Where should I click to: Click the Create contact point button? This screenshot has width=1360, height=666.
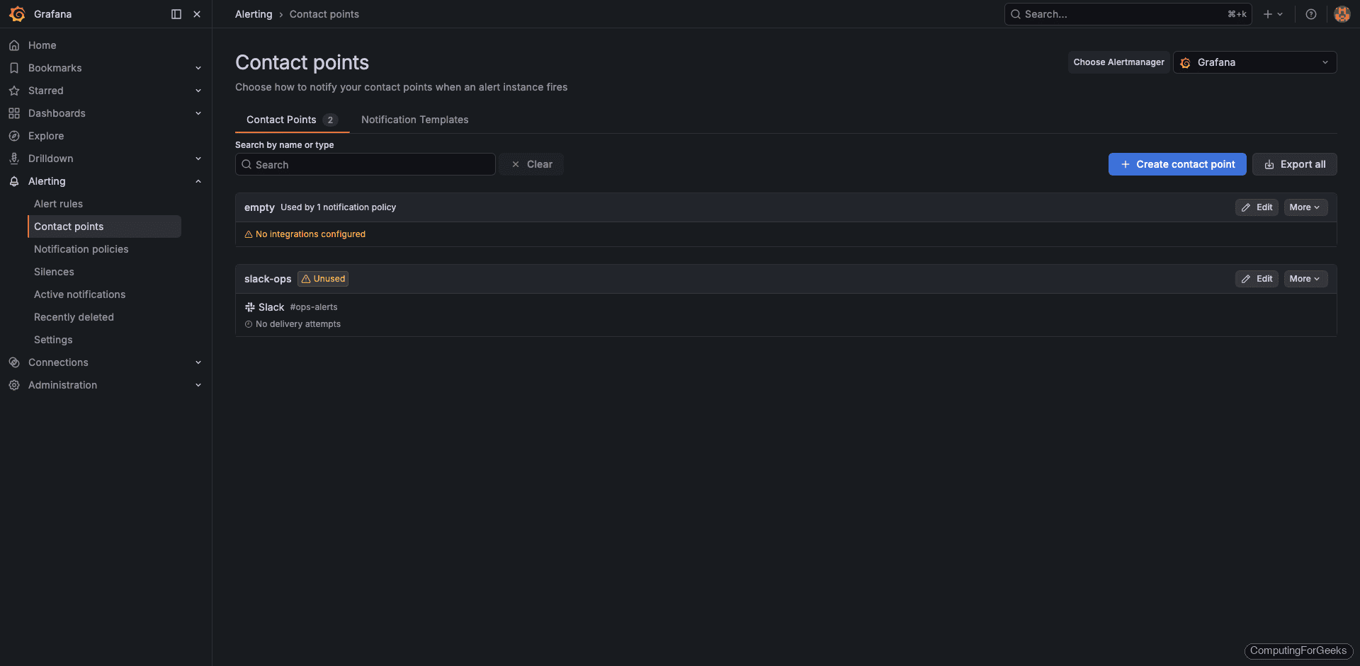pos(1177,163)
